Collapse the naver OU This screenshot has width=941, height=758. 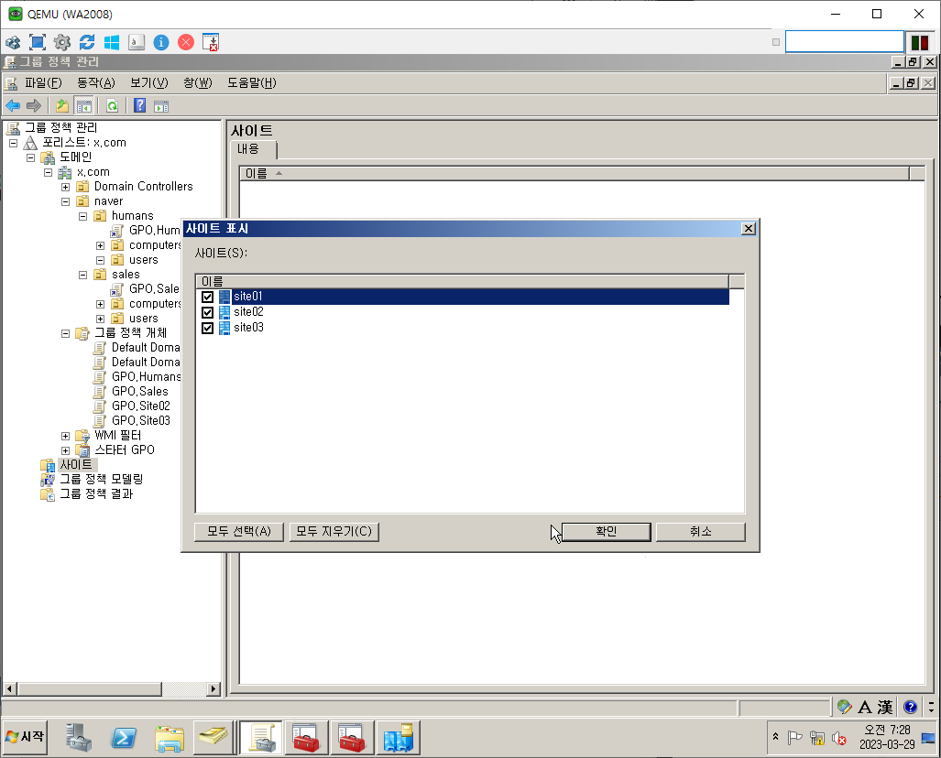(65, 201)
